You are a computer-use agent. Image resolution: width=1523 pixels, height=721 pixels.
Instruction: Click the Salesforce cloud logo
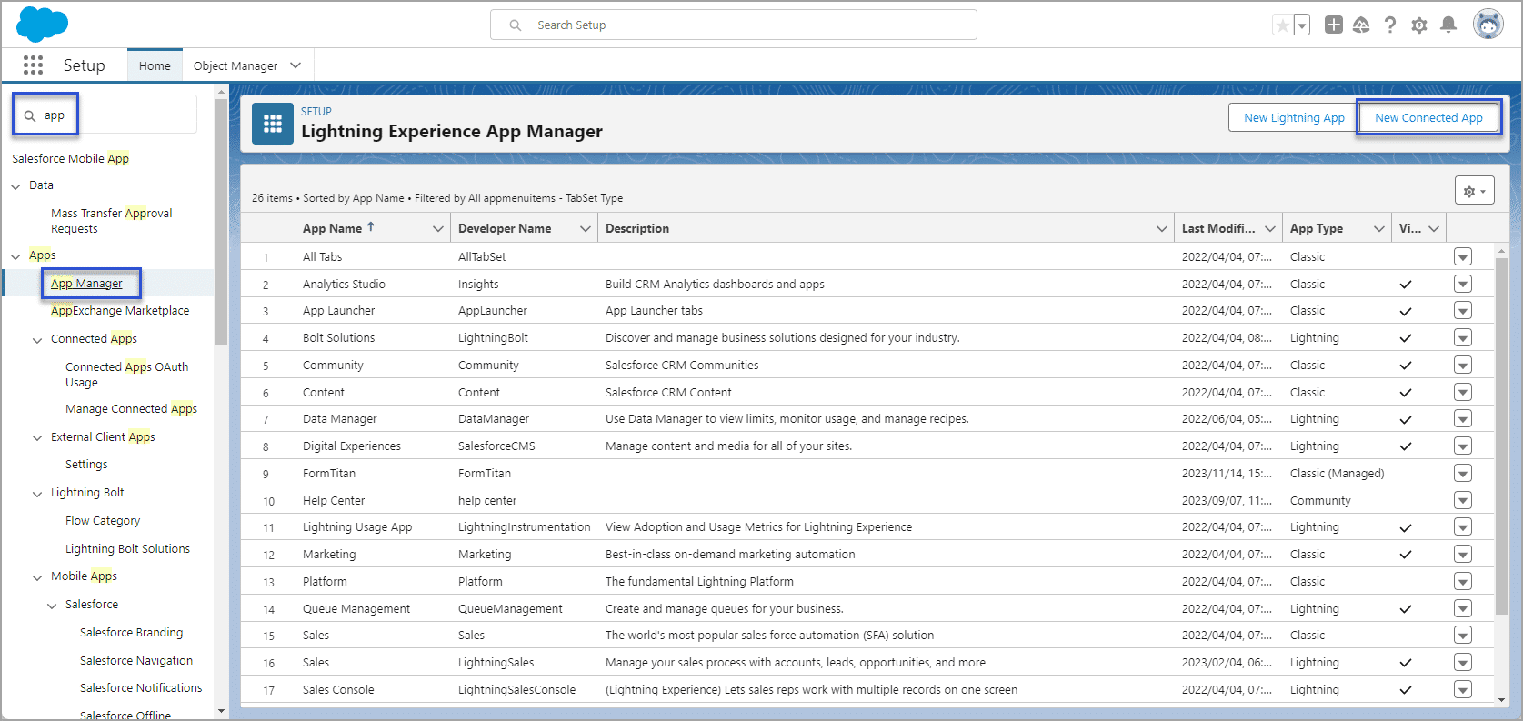(x=42, y=24)
